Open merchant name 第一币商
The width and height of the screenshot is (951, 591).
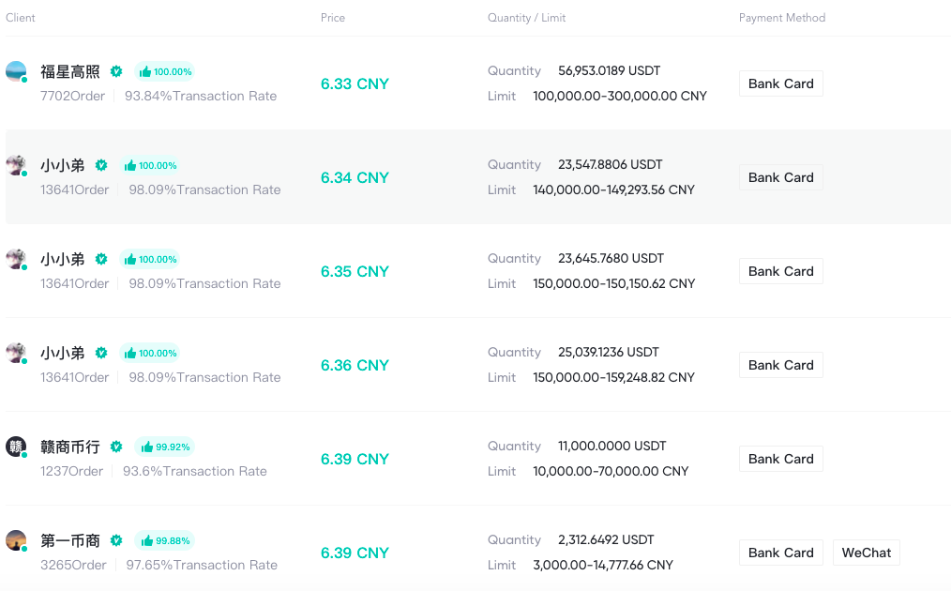tap(70, 540)
